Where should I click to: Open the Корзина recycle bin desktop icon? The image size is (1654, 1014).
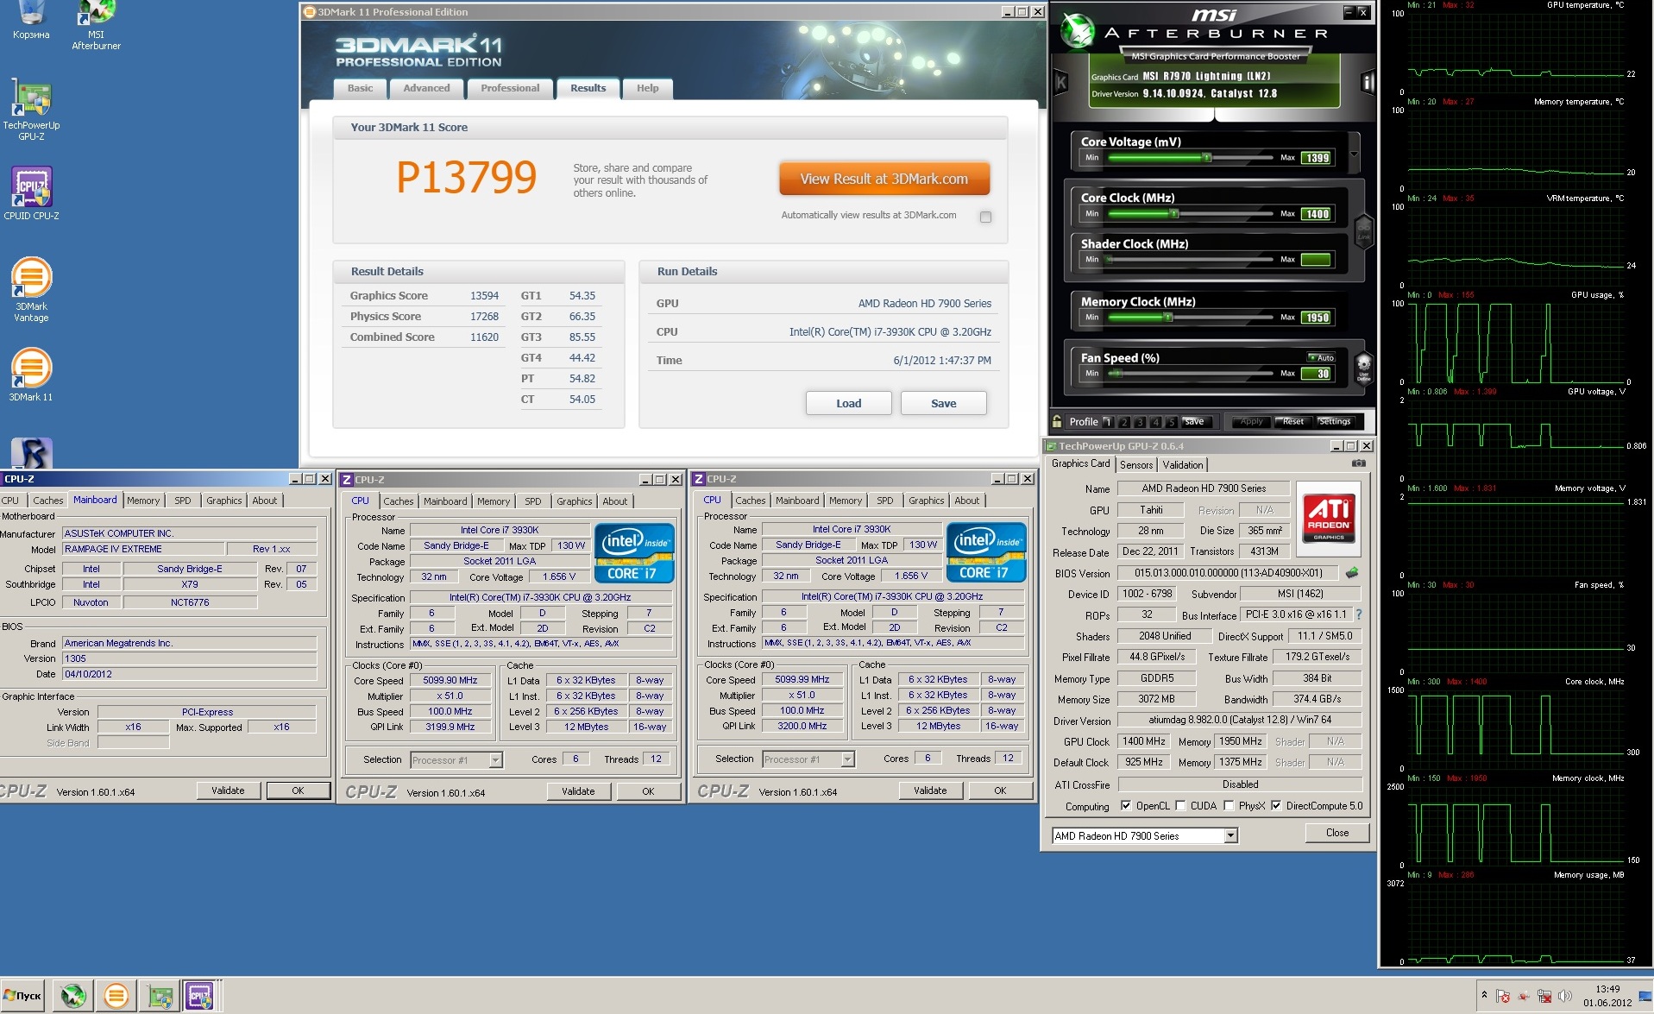coord(31,21)
